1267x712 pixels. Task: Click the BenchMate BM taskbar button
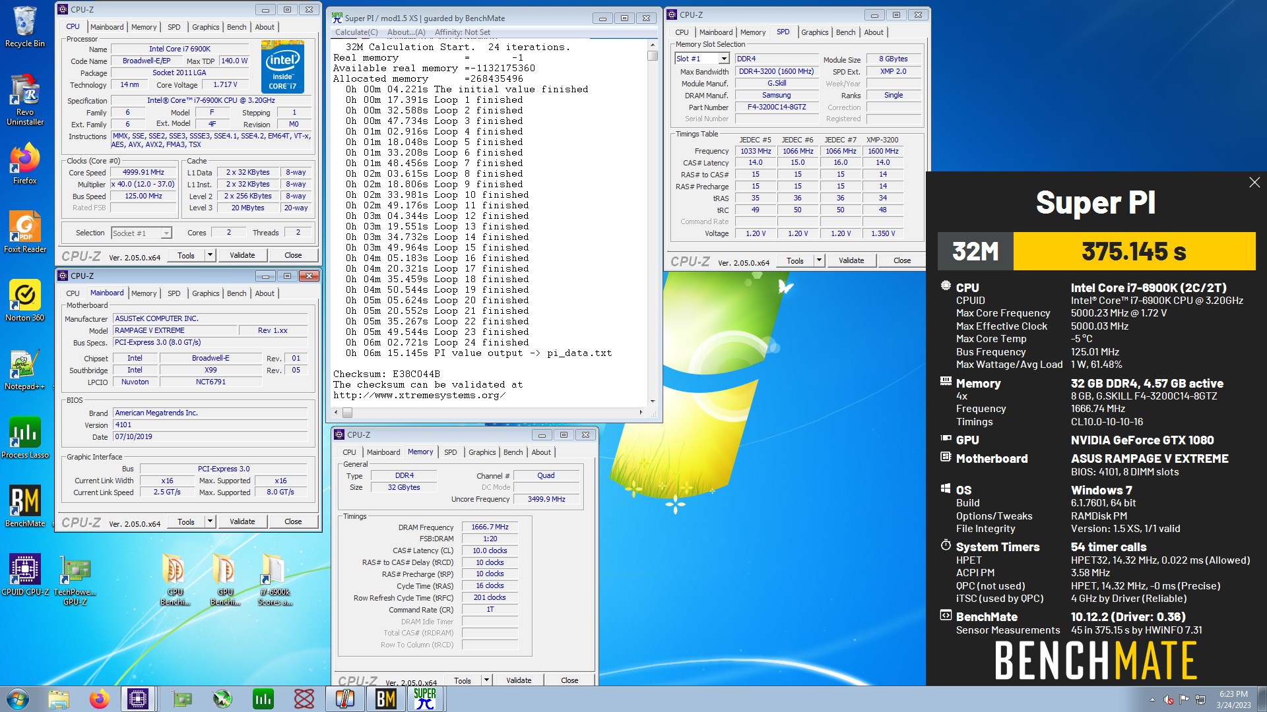[x=385, y=699]
